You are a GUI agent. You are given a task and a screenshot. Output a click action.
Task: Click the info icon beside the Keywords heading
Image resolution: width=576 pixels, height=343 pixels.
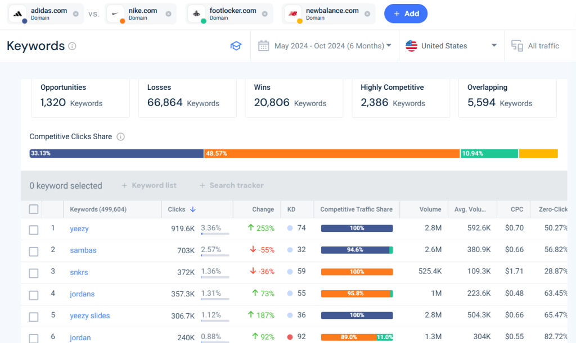coord(72,47)
